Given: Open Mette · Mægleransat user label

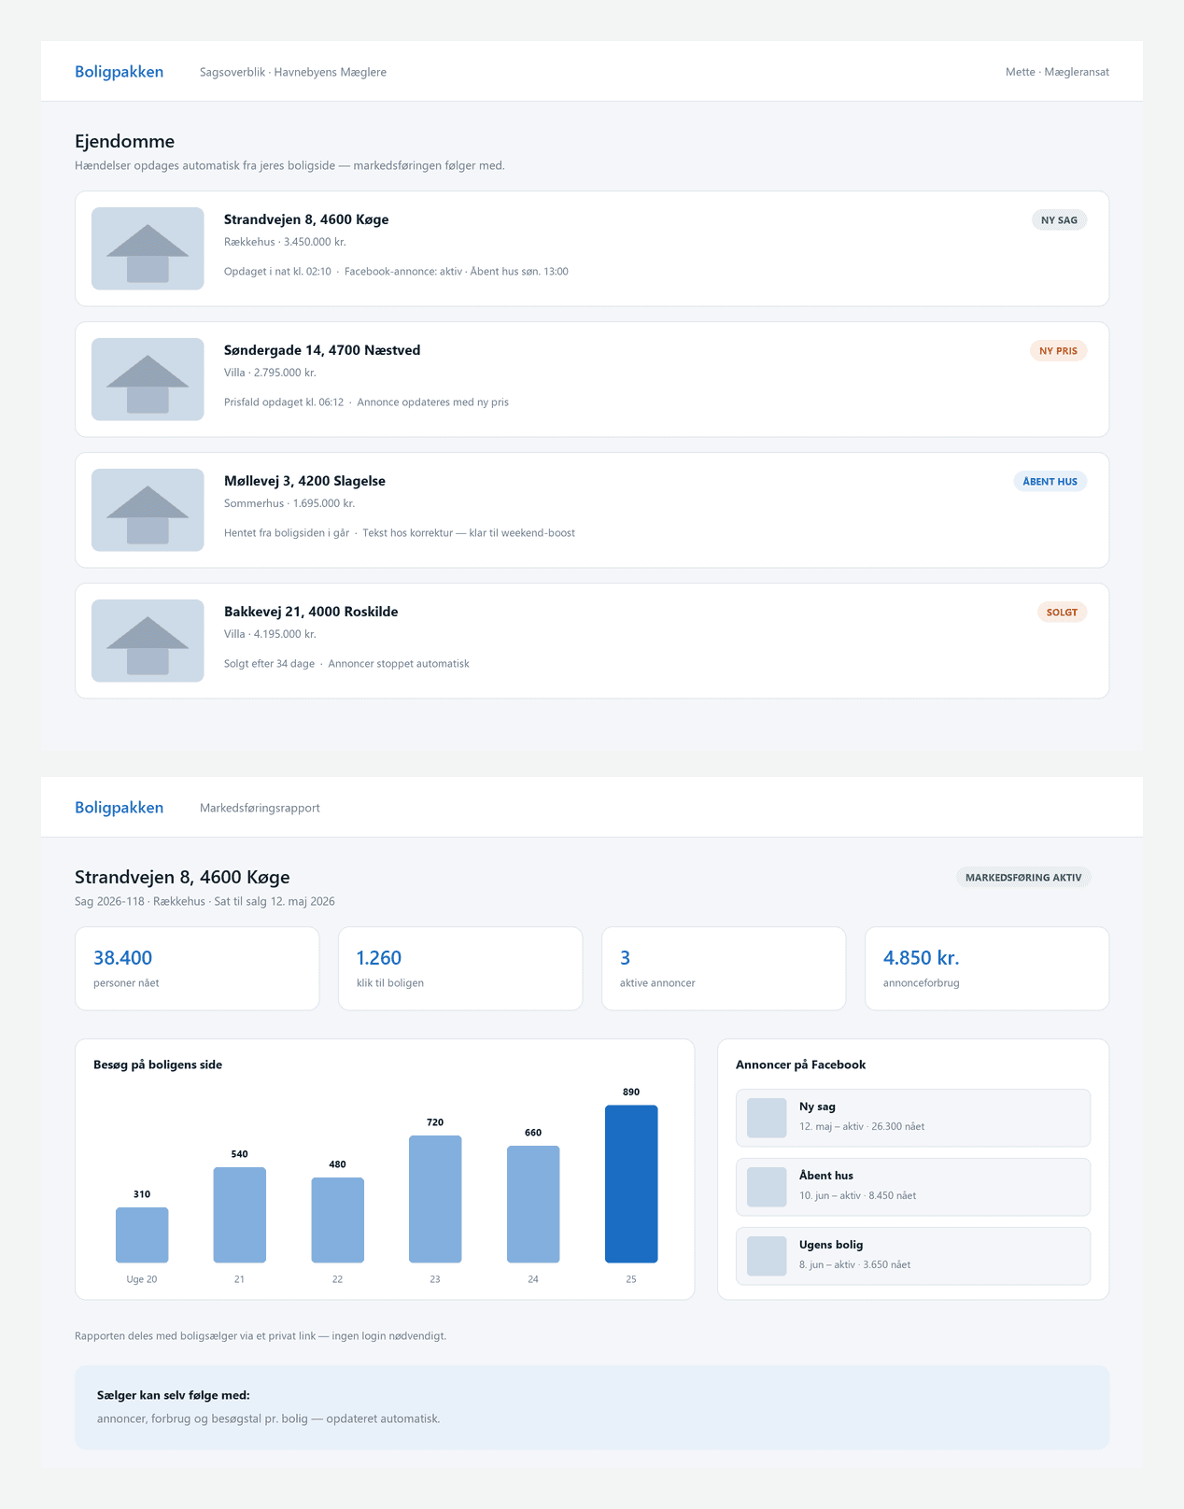Looking at the screenshot, I should pyautogui.click(x=1057, y=72).
